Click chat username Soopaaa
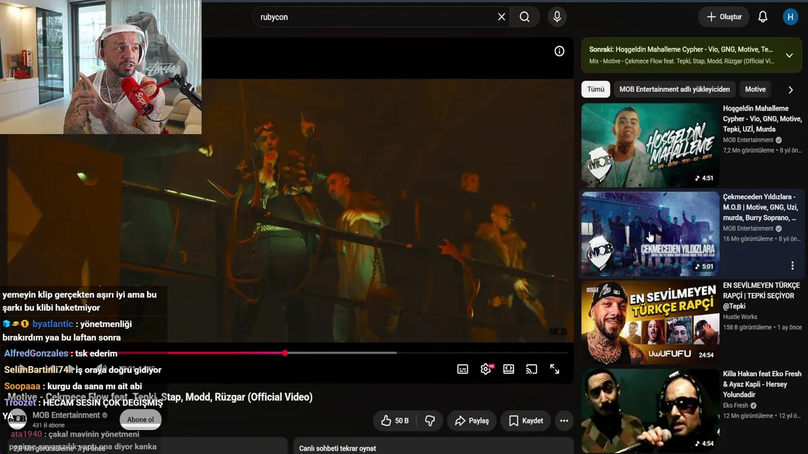This screenshot has height=454, width=808. (22, 387)
